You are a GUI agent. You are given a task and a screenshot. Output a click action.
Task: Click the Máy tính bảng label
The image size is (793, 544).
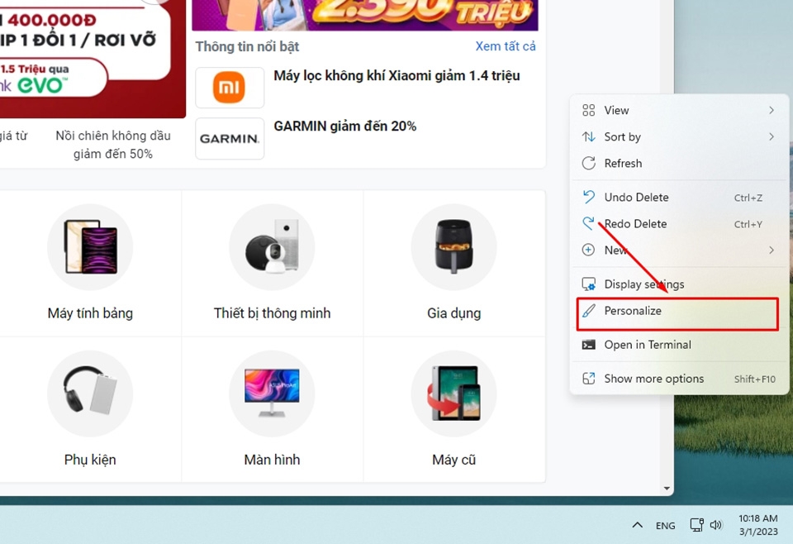pos(91,313)
